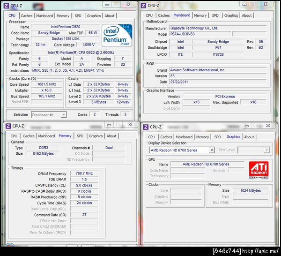
Task: Click the BIOS date 07/22/2011 field
Action: pos(218,82)
